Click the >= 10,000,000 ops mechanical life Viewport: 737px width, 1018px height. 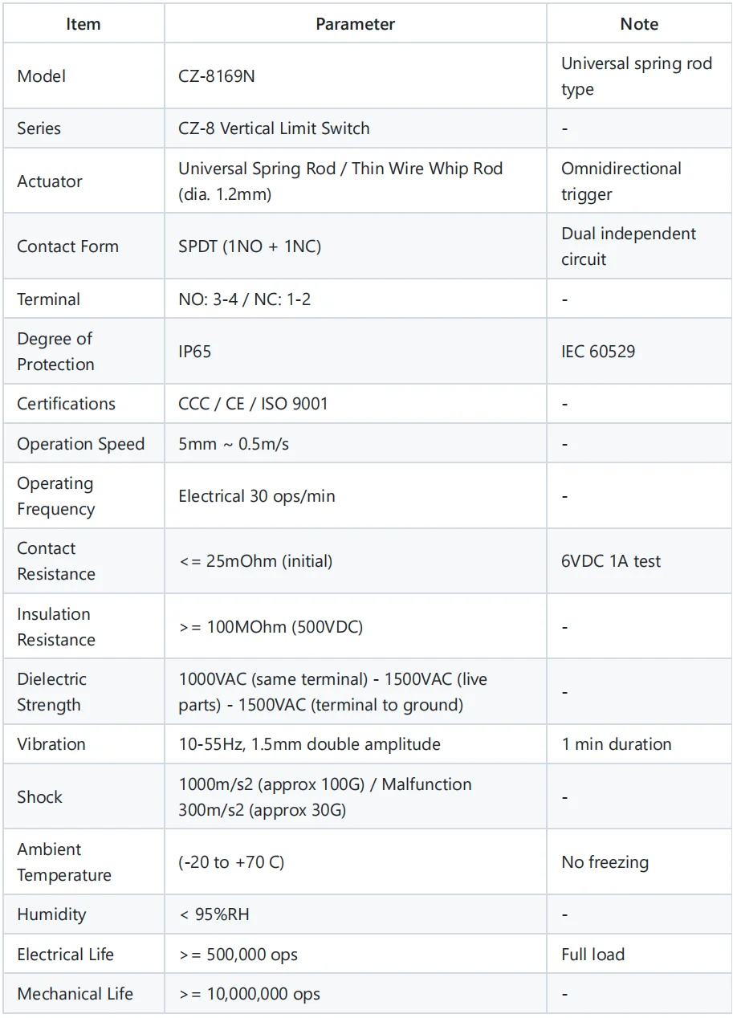250,994
